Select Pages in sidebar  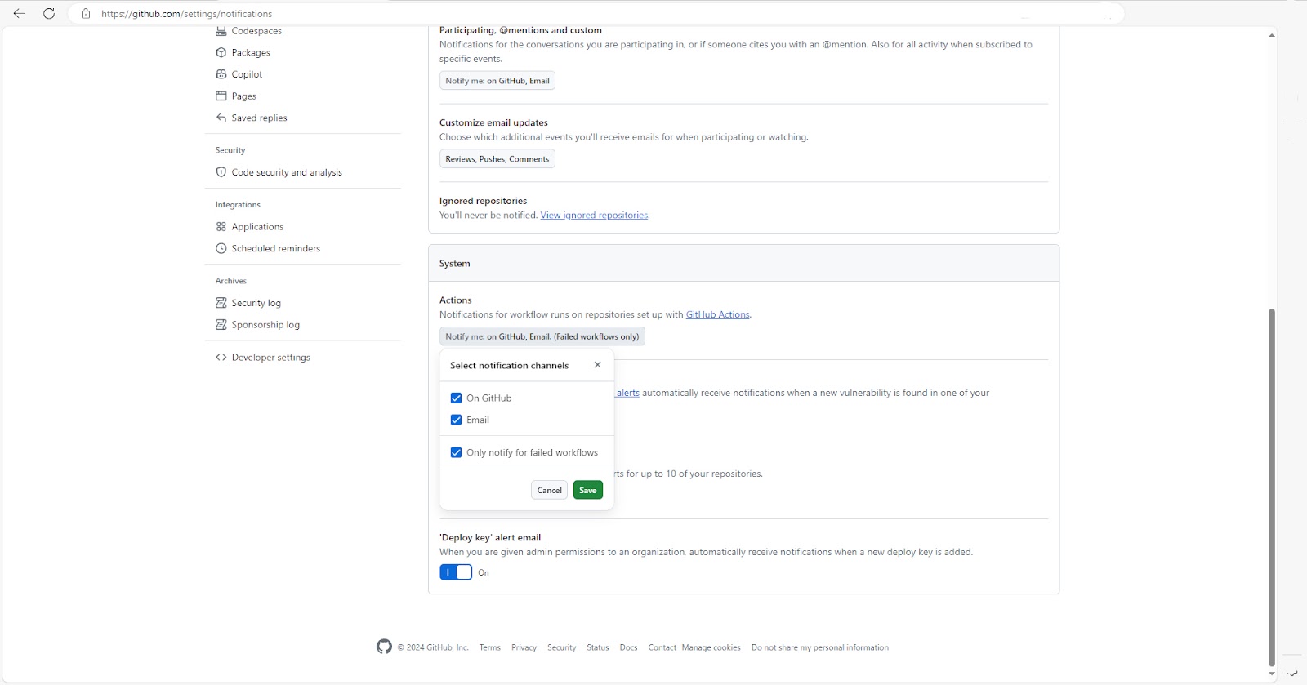tap(243, 96)
